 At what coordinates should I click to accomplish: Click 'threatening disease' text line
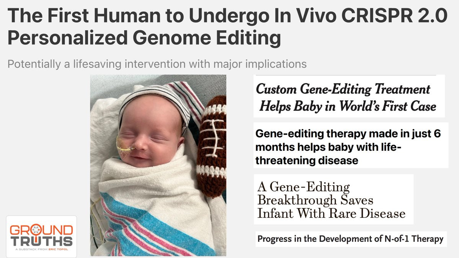307,160
